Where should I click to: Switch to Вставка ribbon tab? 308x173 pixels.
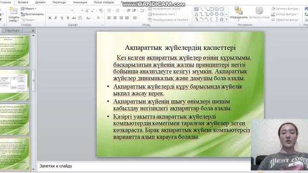point(23,2)
